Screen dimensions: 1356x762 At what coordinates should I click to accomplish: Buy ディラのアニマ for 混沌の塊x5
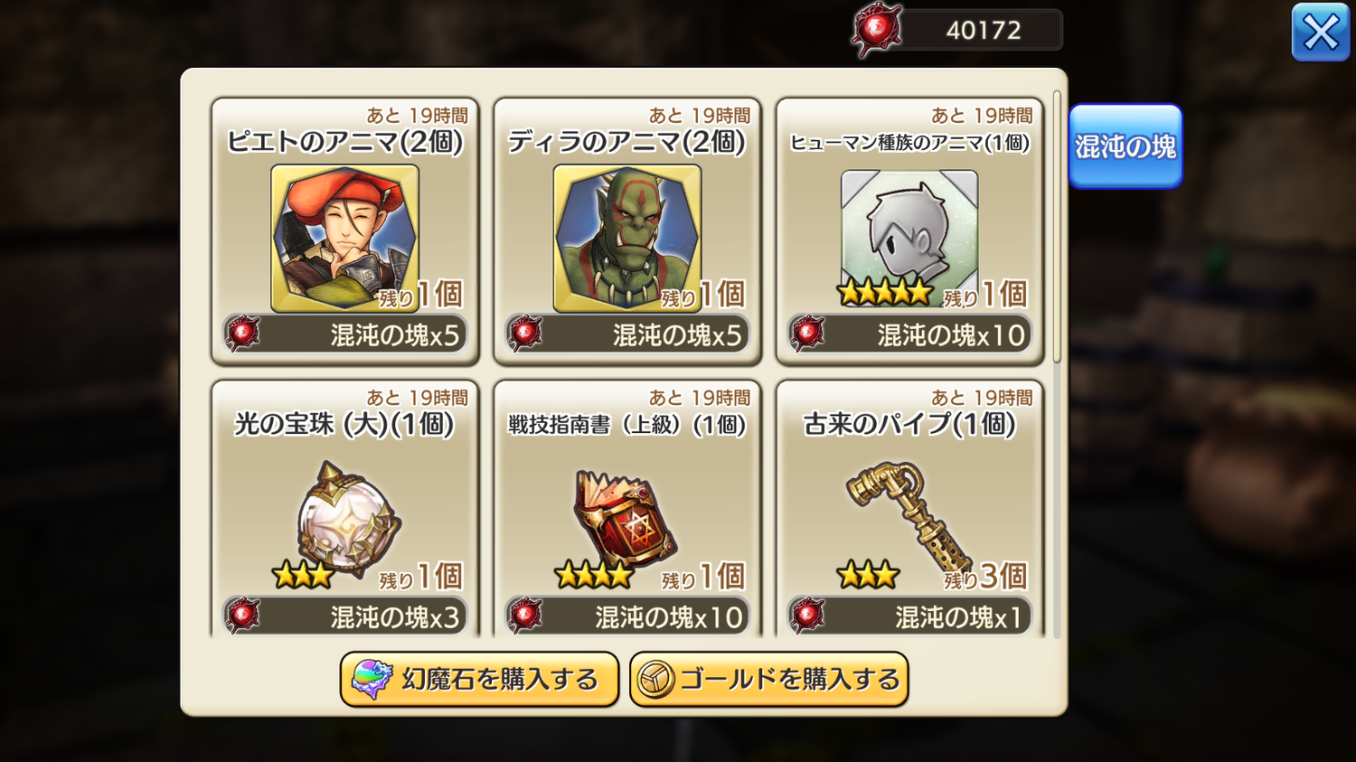627,334
